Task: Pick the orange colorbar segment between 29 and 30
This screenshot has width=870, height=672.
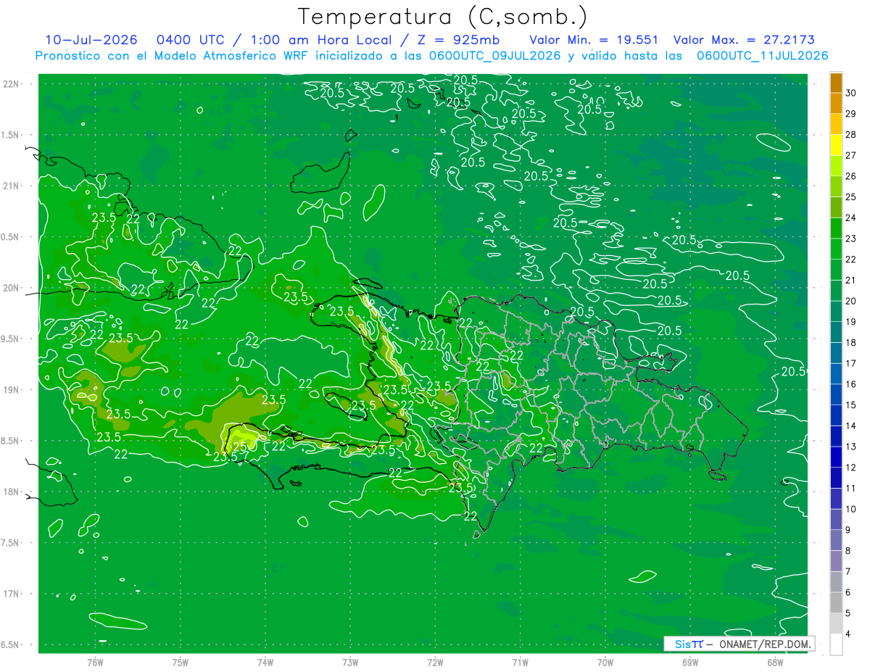Action: 836,104
